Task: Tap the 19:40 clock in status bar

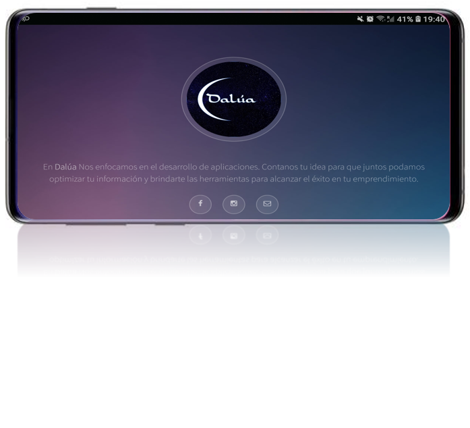Action: pos(434,19)
